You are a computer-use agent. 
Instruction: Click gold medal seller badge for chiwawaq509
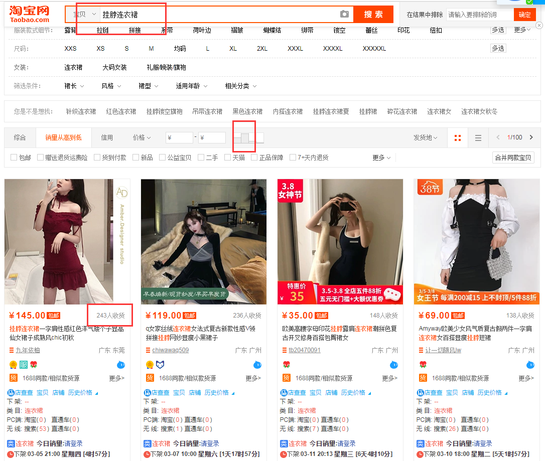(150, 365)
